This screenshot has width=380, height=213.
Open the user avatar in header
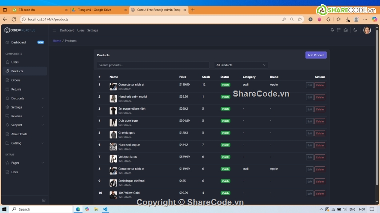(x=367, y=30)
